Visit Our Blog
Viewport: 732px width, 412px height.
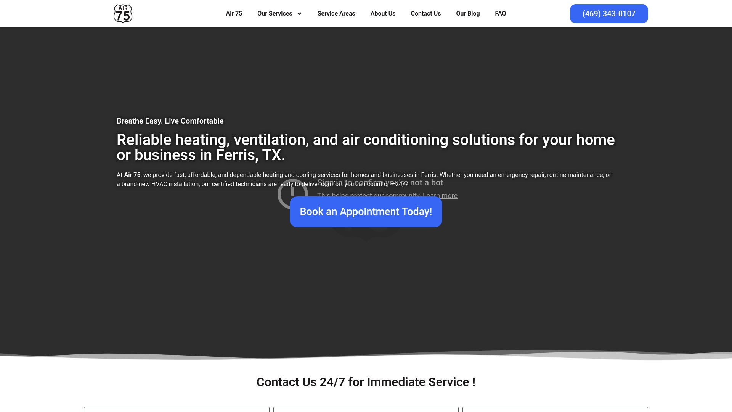tap(468, 14)
